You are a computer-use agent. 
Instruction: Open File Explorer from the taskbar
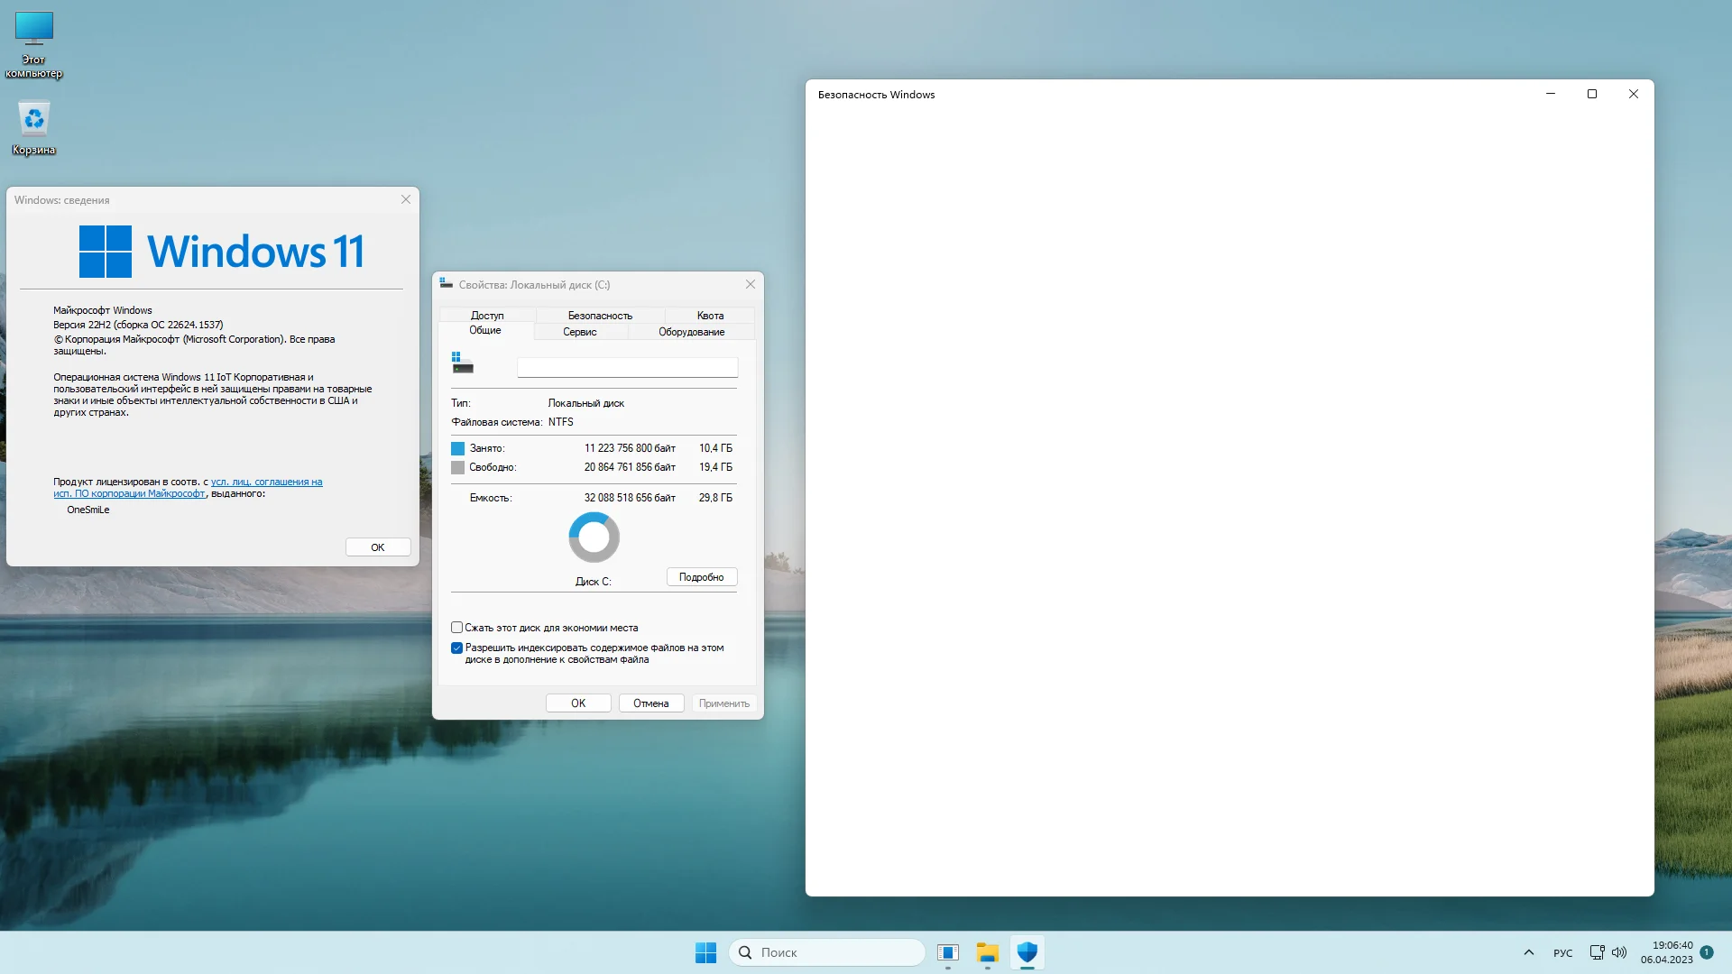pyautogui.click(x=987, y=952)
